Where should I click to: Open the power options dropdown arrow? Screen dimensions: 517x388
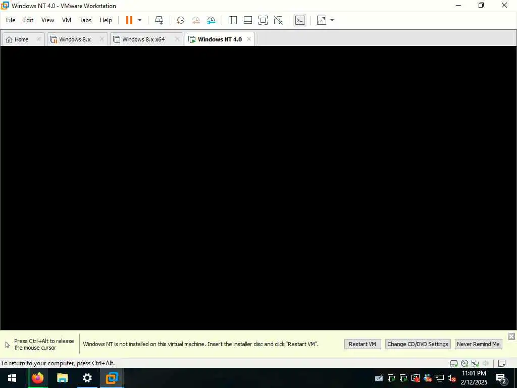click(x=140, y=20)
